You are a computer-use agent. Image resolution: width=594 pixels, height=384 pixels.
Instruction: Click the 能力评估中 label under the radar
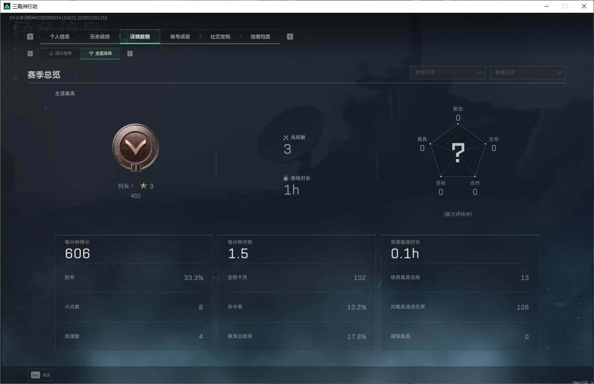[458, 214]
